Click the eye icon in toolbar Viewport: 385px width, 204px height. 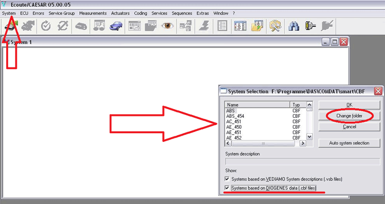[167, 26]
